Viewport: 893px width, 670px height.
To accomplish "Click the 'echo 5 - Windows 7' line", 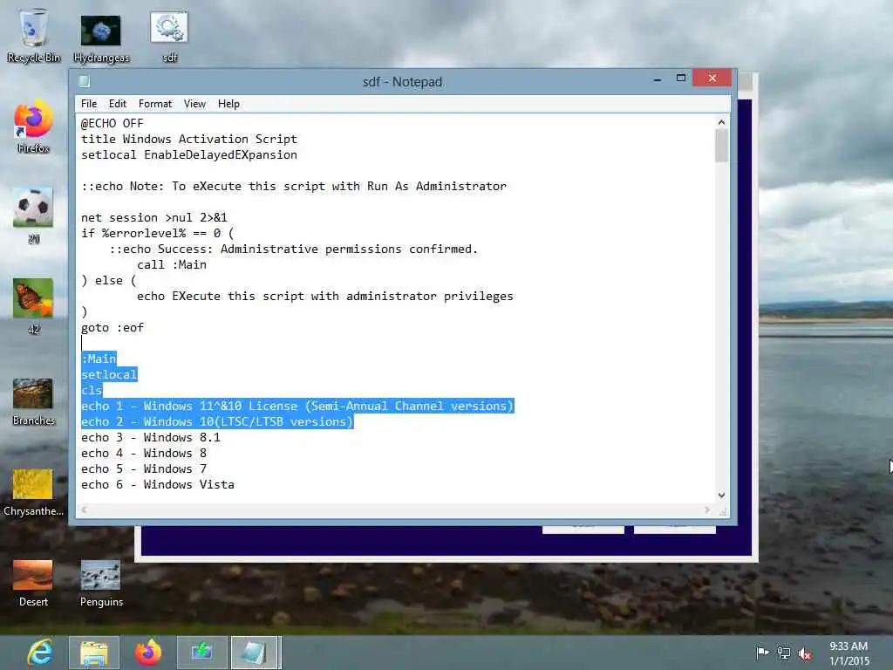I will tap(144, 468).
